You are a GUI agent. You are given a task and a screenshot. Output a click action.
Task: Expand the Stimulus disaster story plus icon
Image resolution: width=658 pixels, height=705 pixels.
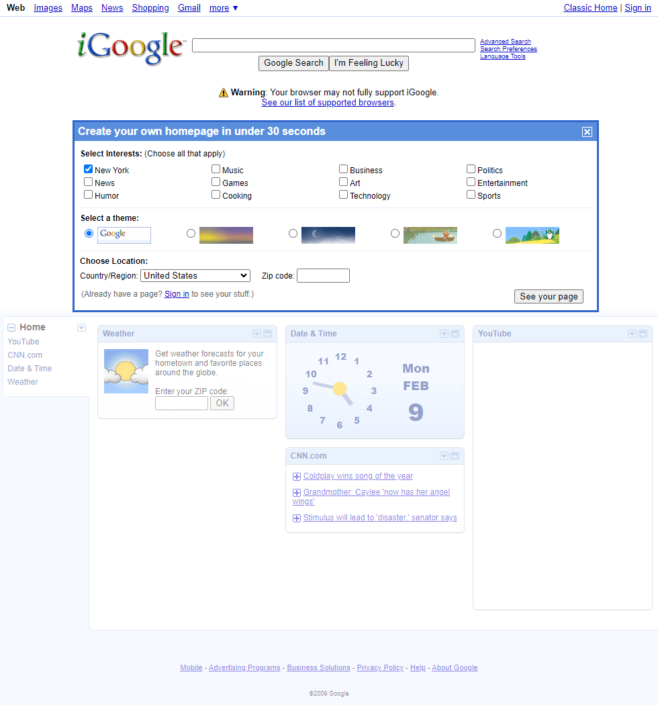(x=296, y=518)
